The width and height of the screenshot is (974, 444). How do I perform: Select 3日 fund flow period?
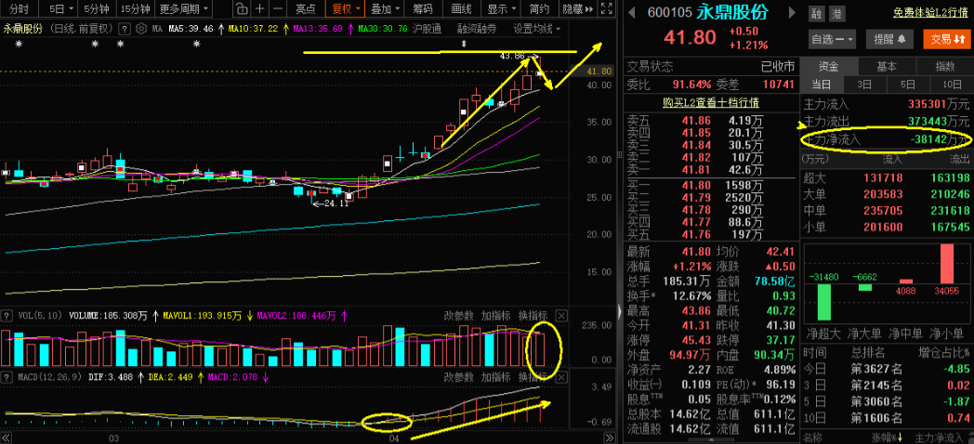864,85
